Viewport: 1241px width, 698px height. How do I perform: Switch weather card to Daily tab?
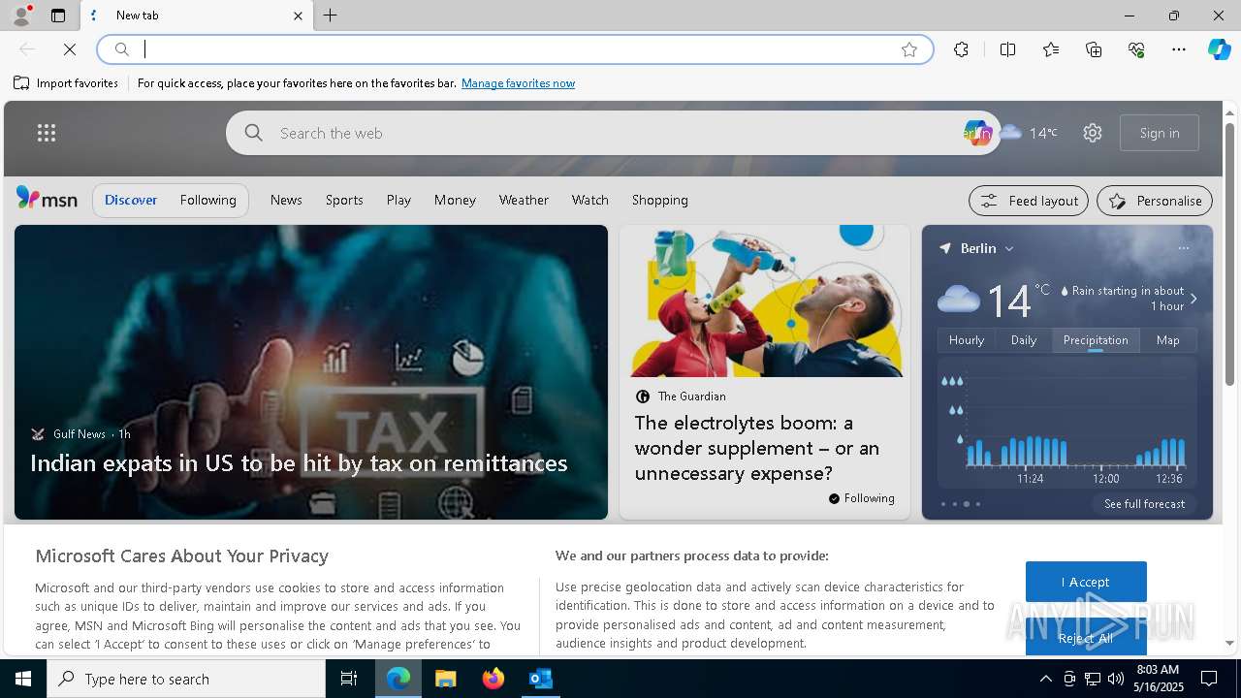point(1024,340)
